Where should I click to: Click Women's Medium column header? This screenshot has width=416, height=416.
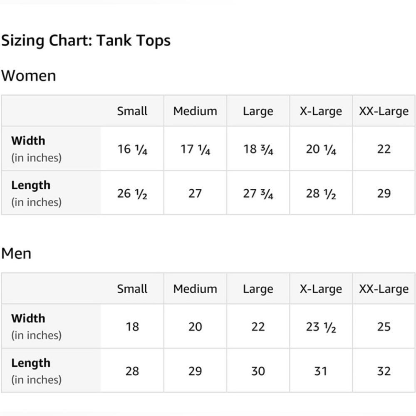[x=195, y=111]
